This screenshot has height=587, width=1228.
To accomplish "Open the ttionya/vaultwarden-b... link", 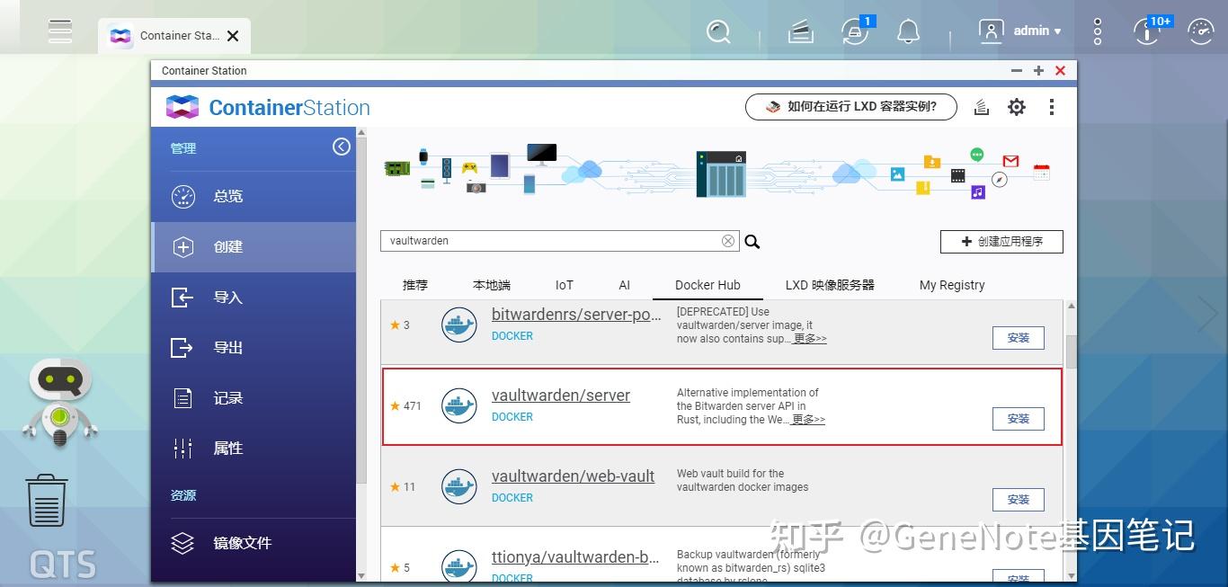I will 575,557.
